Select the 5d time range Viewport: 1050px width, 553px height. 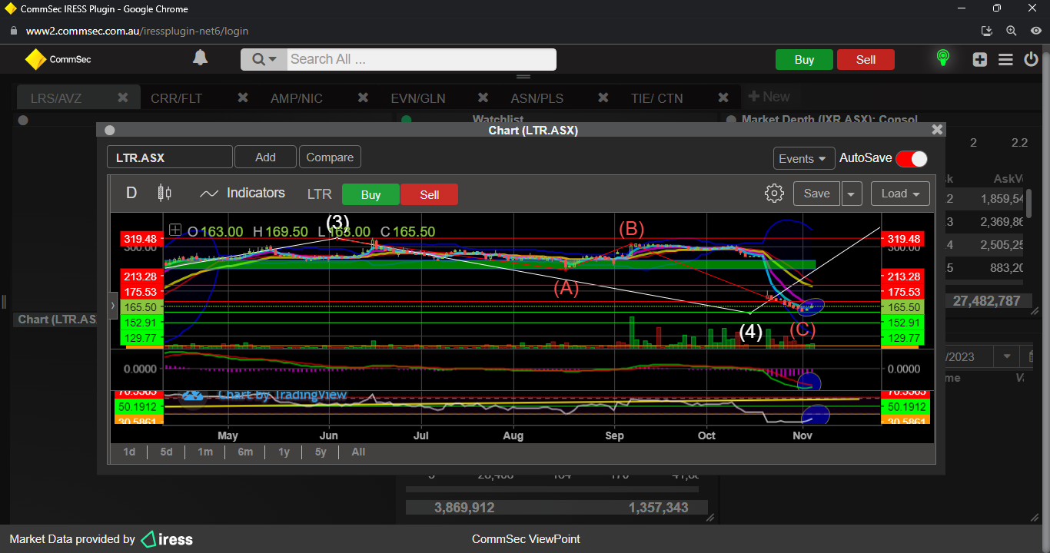click(x=166, y=452)
